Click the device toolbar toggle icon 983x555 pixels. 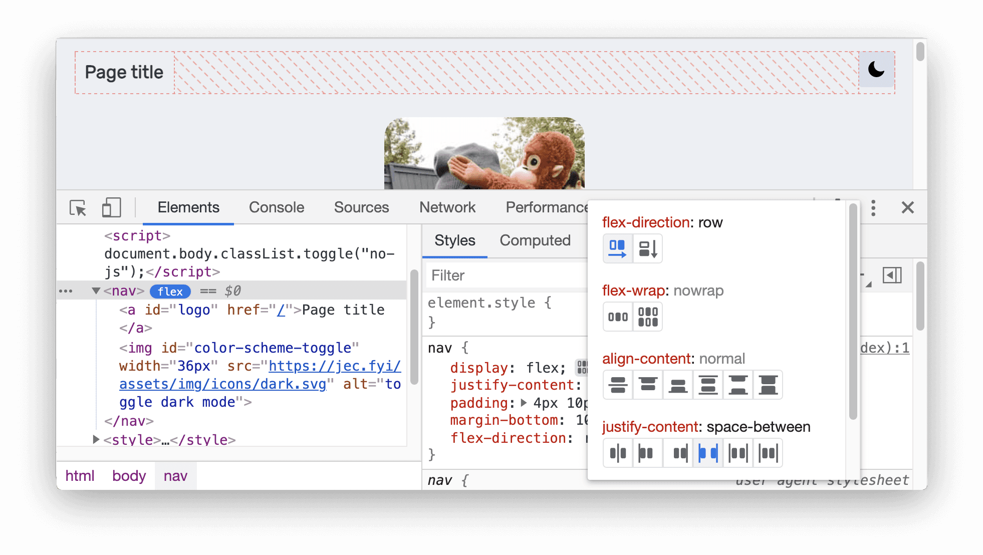tap(110, 207)
